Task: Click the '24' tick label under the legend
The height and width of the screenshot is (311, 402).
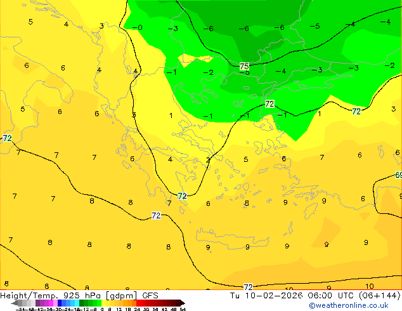Action: pos(137,309)
